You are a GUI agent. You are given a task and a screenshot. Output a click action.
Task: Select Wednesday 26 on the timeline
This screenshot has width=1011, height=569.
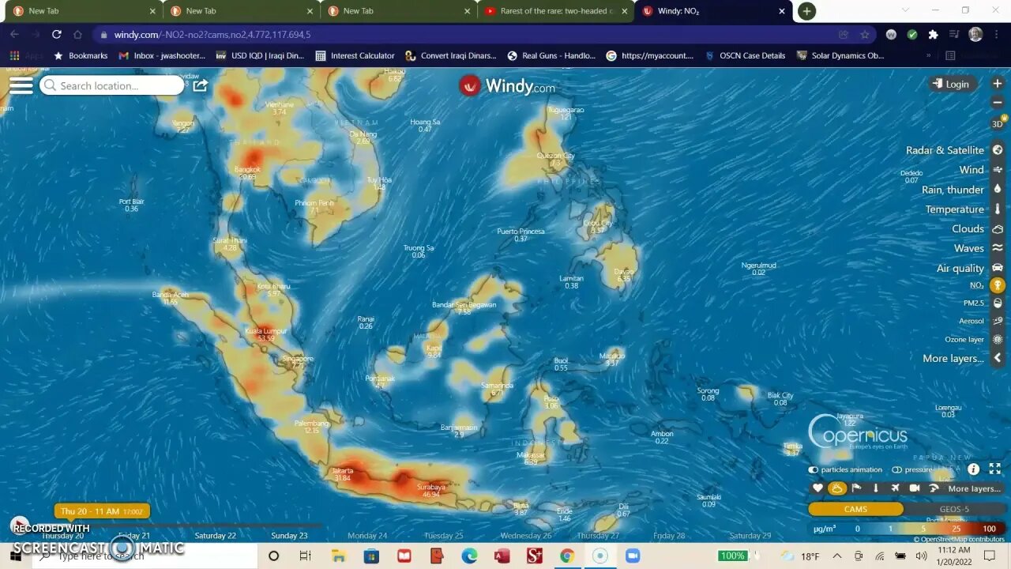point(526,536)
